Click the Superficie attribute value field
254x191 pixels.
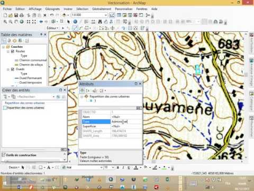pyautogui.click(x=126, y=126)
